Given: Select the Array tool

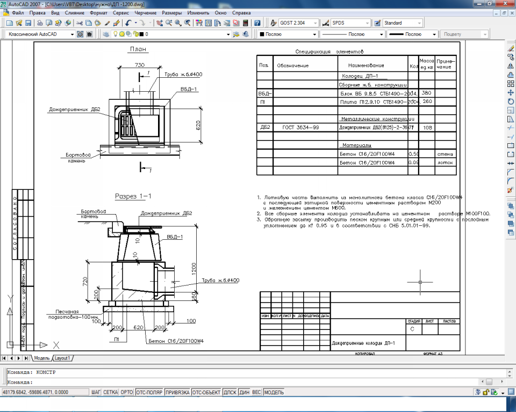Looking at the screenshot, I should tap(511, 84).
